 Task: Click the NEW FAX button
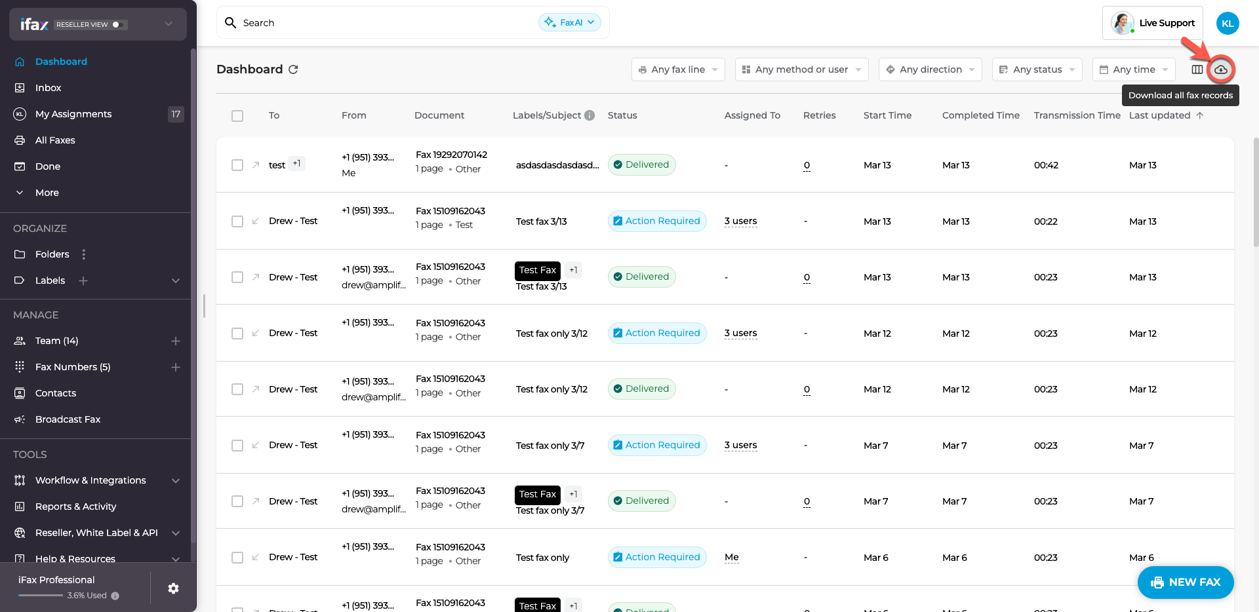pyautogui.click(x=1186, y=582)
